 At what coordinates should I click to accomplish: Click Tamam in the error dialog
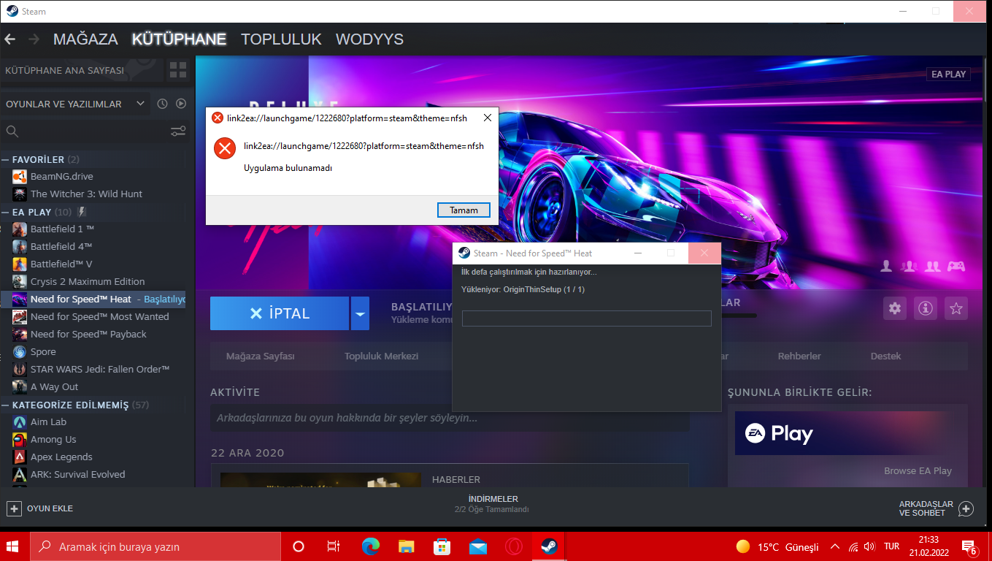tap(464, 210)
